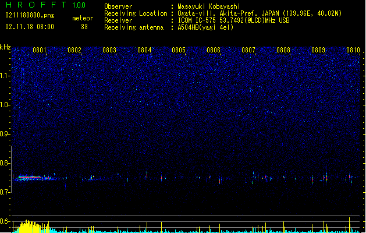Click the 0806 time marker
This screenshot has width=366, height=233.
[x=214, y=50]
